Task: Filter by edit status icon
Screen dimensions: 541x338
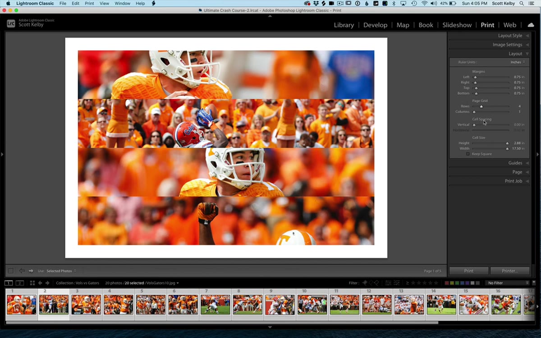Action: click(392, 283)
